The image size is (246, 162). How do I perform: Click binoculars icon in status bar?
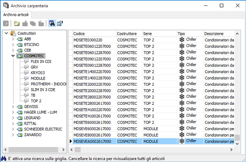coord(4,158)
